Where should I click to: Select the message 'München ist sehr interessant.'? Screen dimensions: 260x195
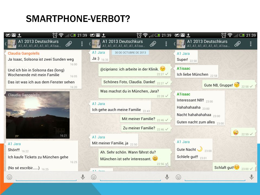pos(126,159)
